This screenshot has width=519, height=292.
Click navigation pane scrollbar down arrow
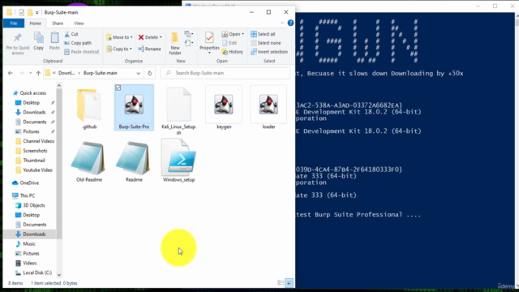pyautogui.click(x=59, y=275)
